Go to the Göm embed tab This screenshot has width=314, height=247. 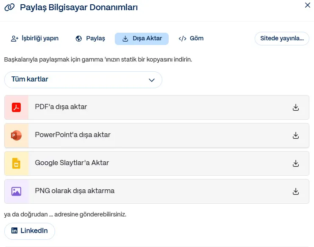(191, 39)
